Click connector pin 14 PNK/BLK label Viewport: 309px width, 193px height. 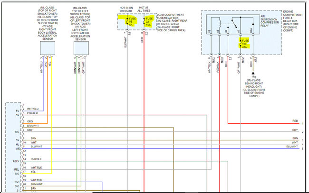tap(36, 159)
